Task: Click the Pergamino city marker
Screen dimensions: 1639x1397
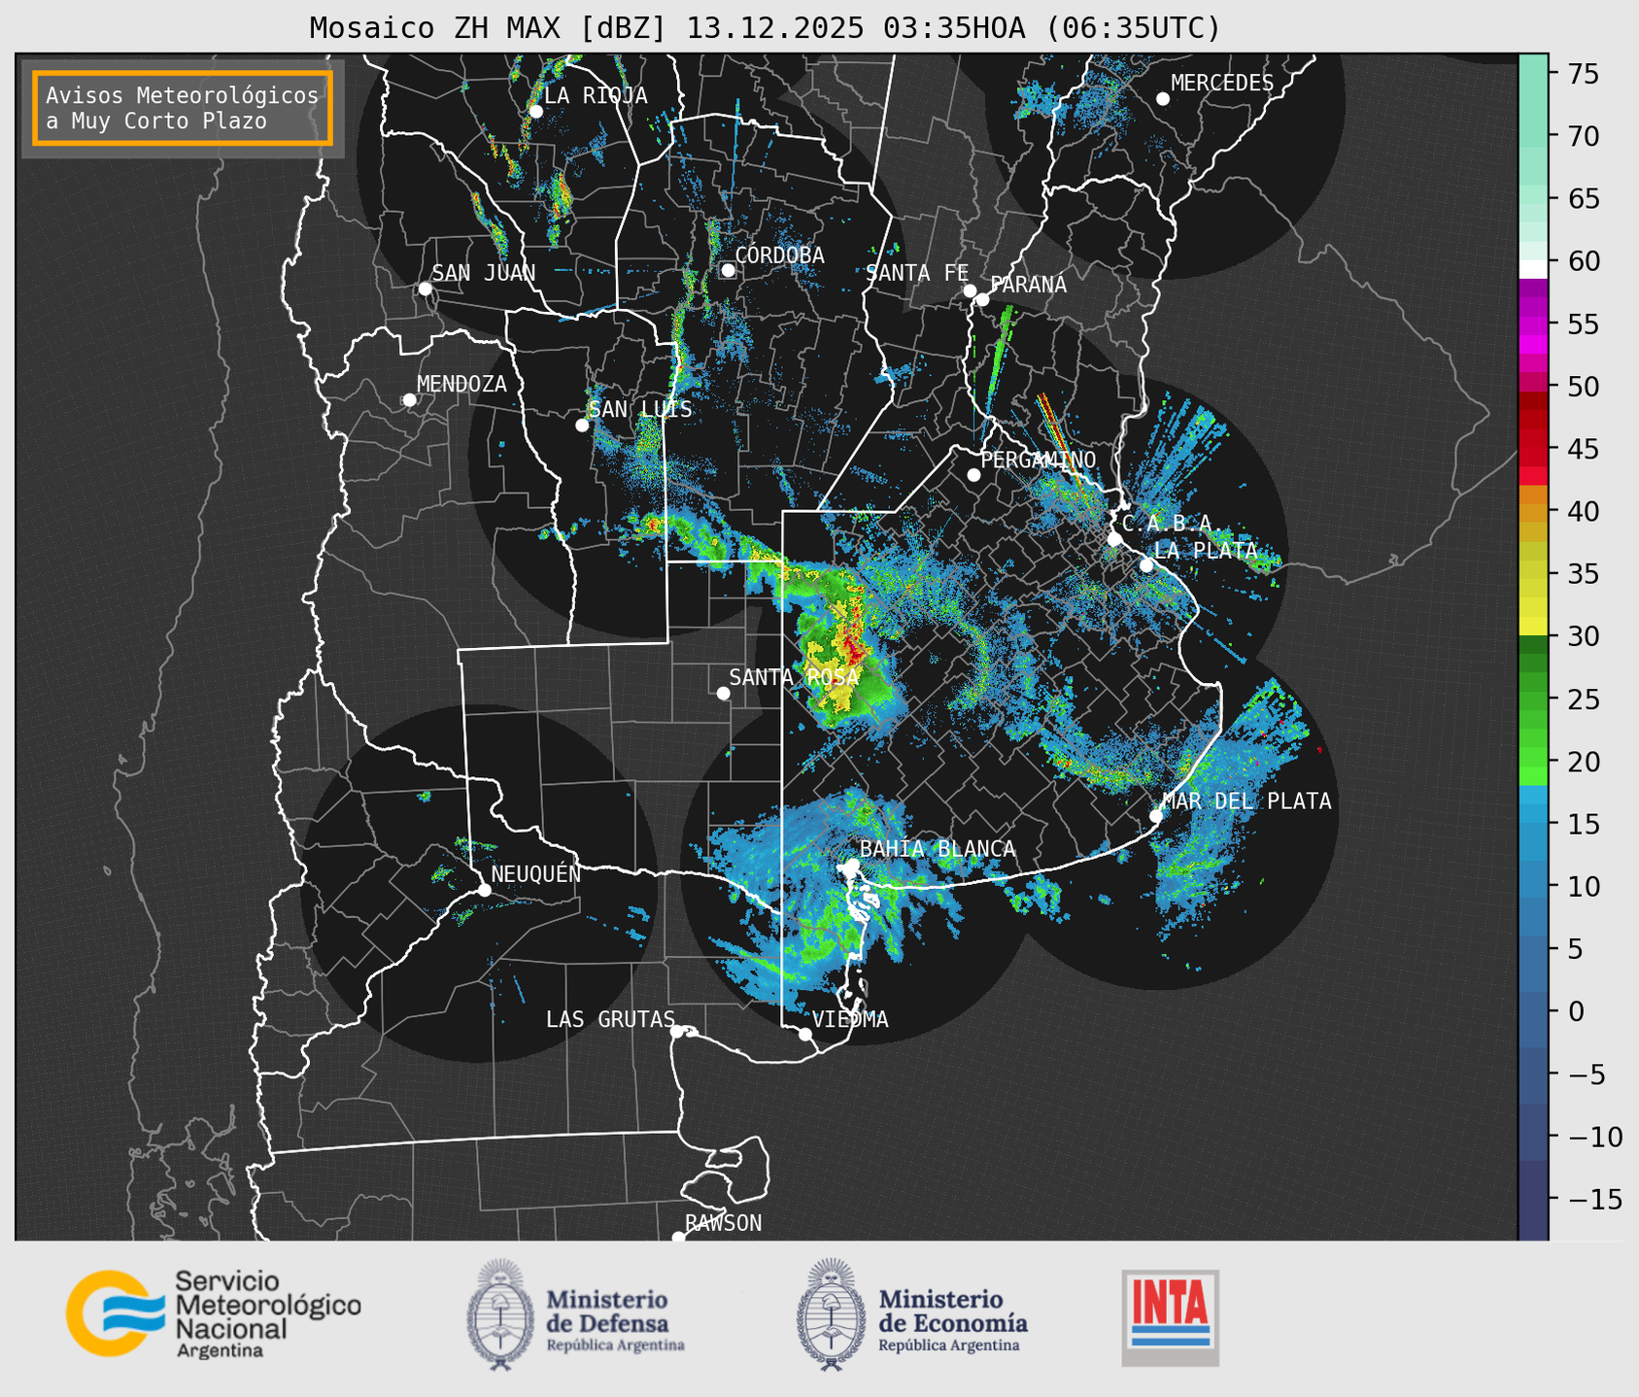Action: pyautogui.click(x=973, y=475)
